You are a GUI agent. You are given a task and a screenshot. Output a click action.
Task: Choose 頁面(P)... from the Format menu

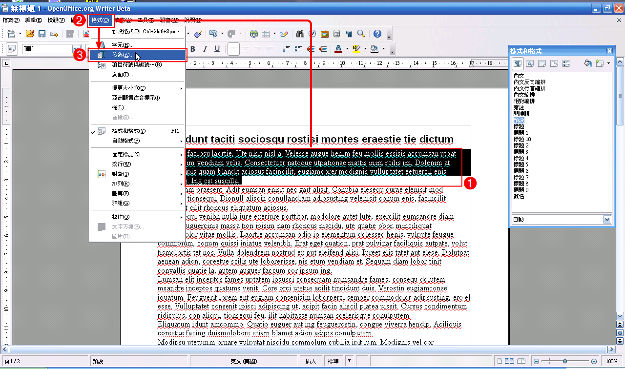point(137,74)
